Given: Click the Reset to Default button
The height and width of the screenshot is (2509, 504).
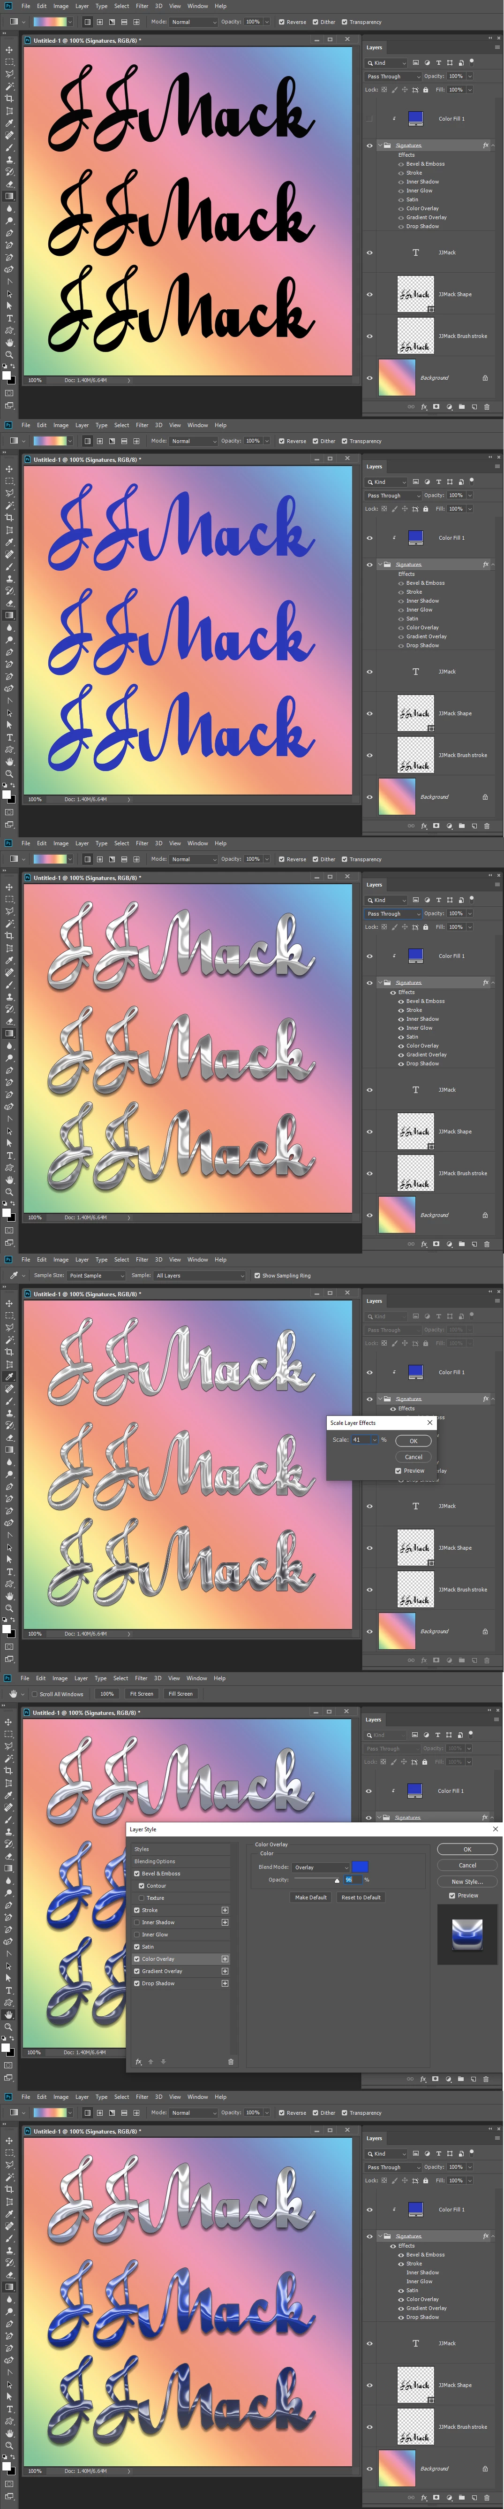Looking at the screenshot, I should click(x=361, y=1897).
